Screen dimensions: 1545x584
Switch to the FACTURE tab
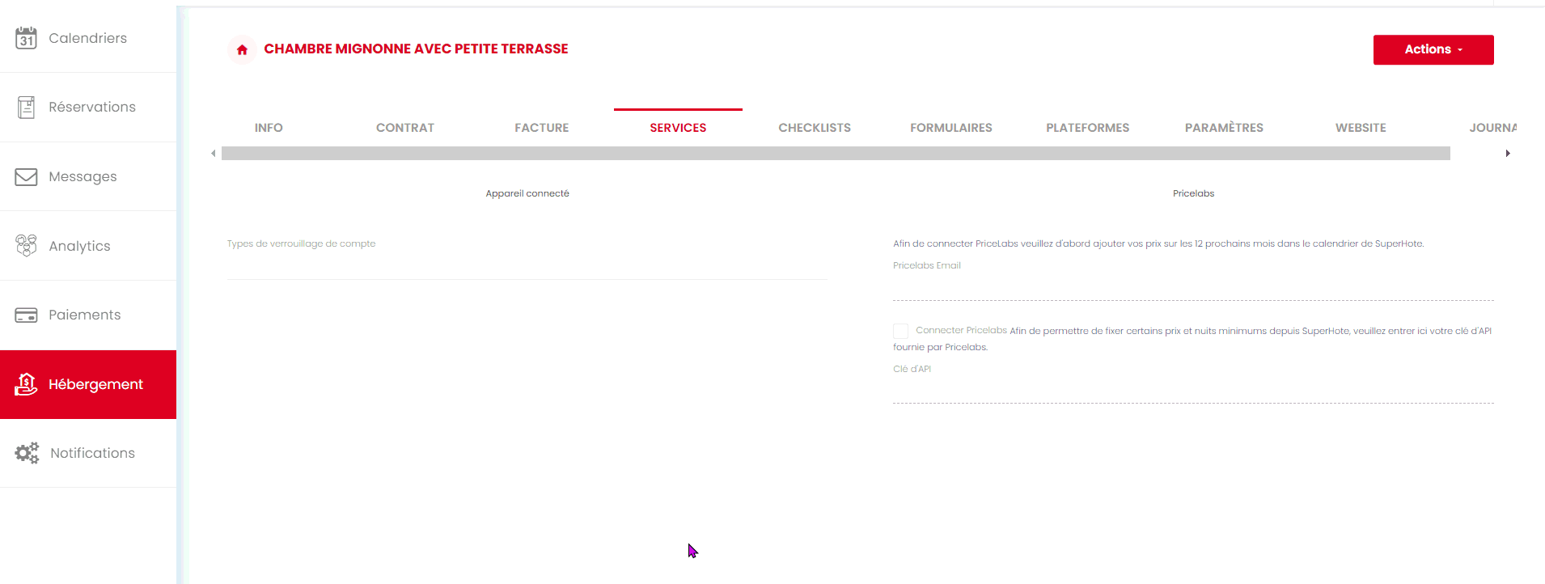[542, 128]
